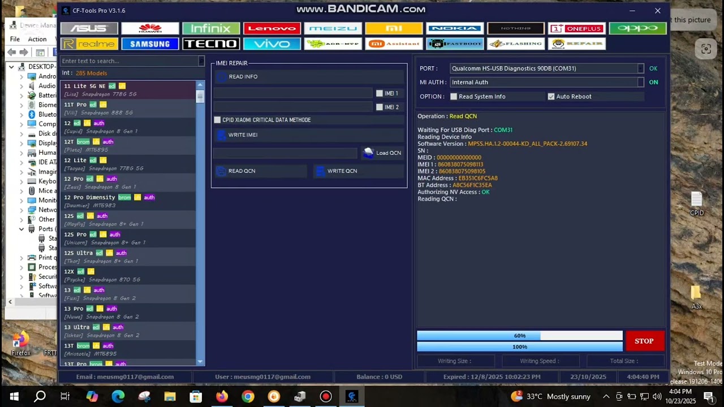This screenshot has width=724, height=407.
Task: Toggle the IMEI 1 checkbox
Action: 380,93
